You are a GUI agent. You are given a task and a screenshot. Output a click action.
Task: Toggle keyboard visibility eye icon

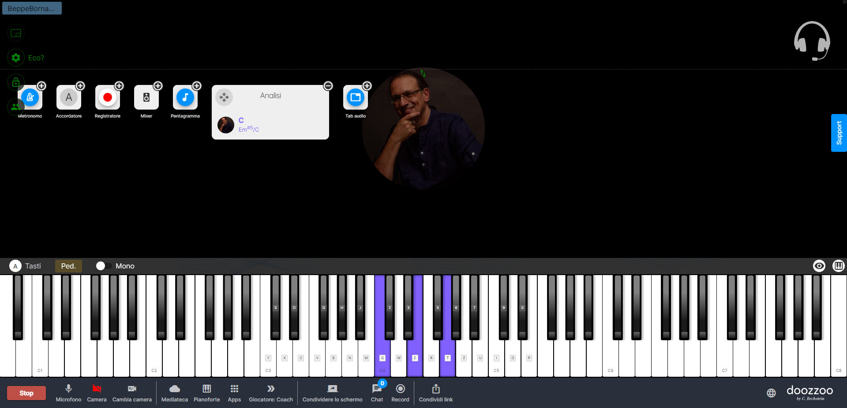point(819,266)
